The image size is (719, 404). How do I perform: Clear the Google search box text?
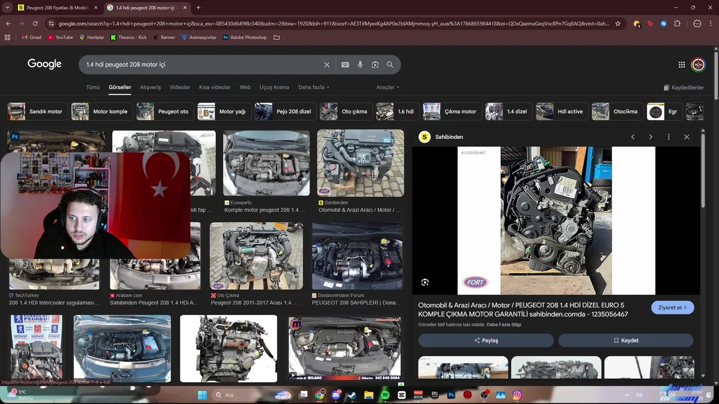click(x=327, y=65)
